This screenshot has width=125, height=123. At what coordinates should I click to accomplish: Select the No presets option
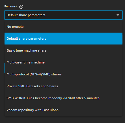click(x=63, y=27)
